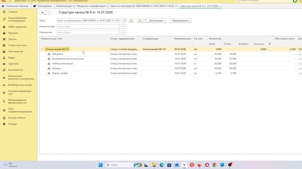Click the Номенклатура filter input field
This screenshot has width=302, height=169.
point(88,26)
